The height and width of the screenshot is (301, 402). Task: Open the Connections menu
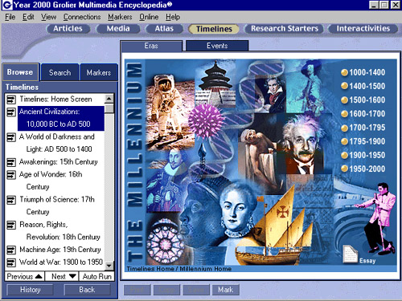coord(82,17)
